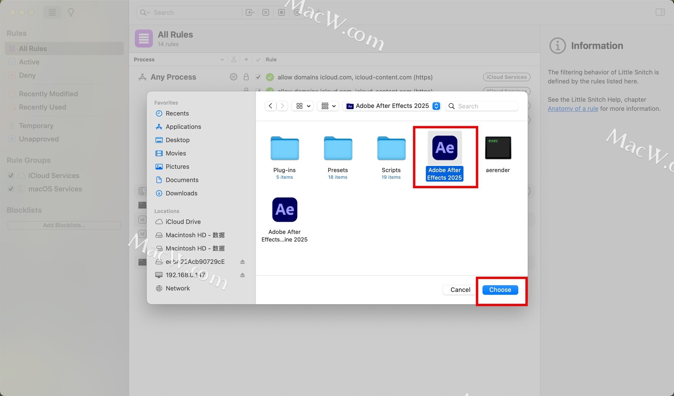The image size is (674, 396).
Task: Click the lightbulb suggestions icon in toolbar
Action: click(x=71, y=12)
